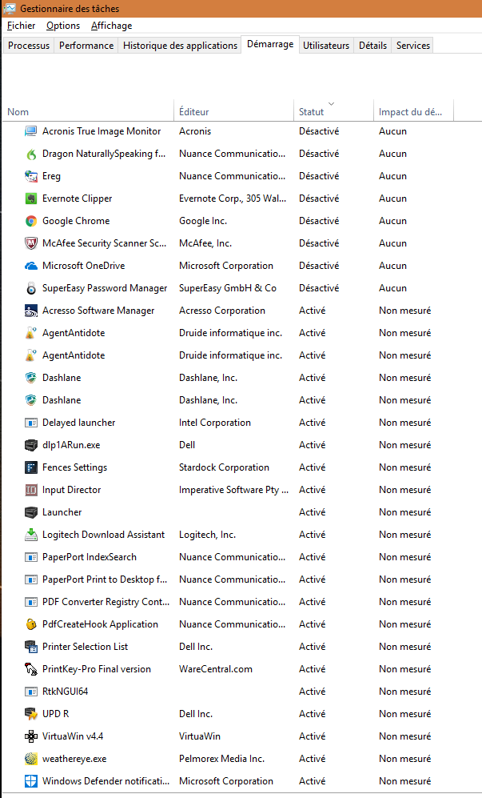
Task: Select the dlp1ARun.exe printer icon
Action: (31, 445)
